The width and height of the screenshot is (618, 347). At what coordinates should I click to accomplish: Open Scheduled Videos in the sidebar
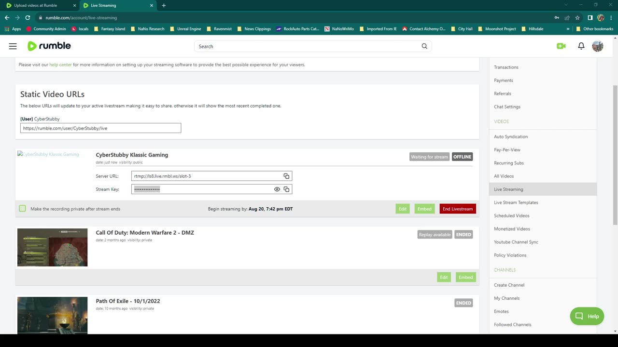511,216
